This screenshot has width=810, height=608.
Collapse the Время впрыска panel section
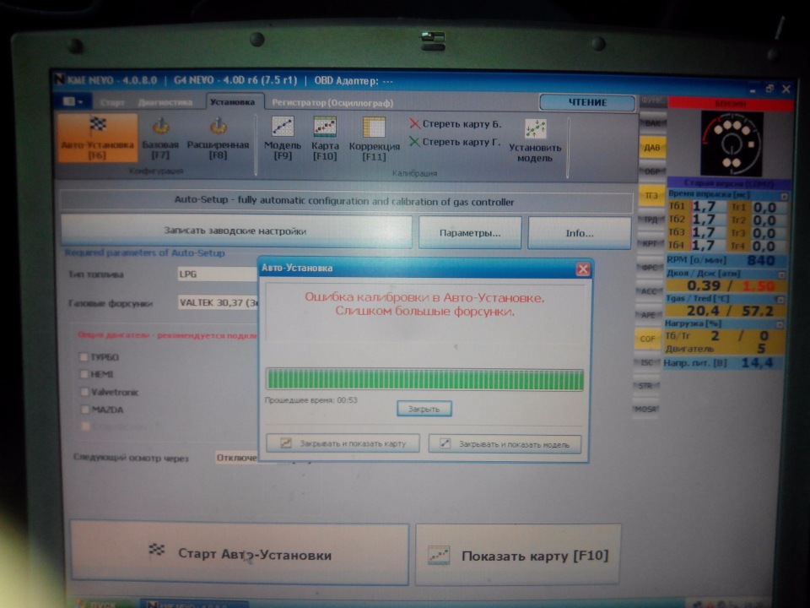[x=784, y=195]
